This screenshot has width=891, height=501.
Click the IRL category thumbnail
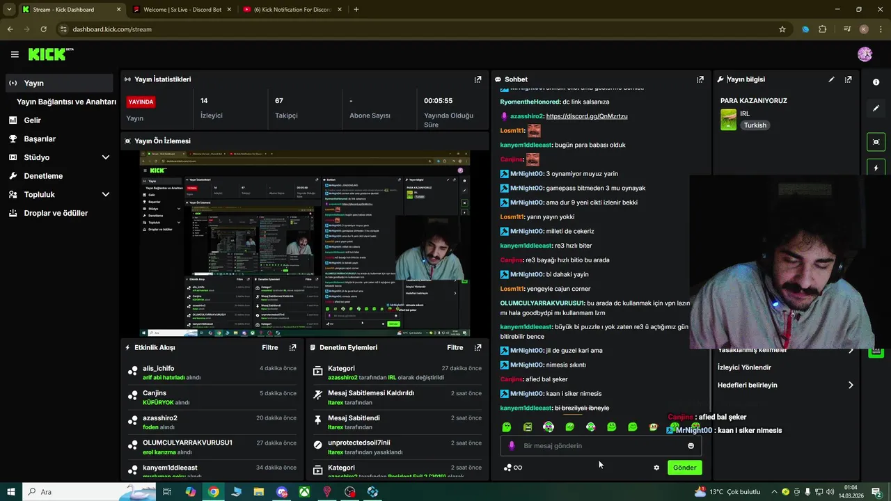click(x=728, y=120)
